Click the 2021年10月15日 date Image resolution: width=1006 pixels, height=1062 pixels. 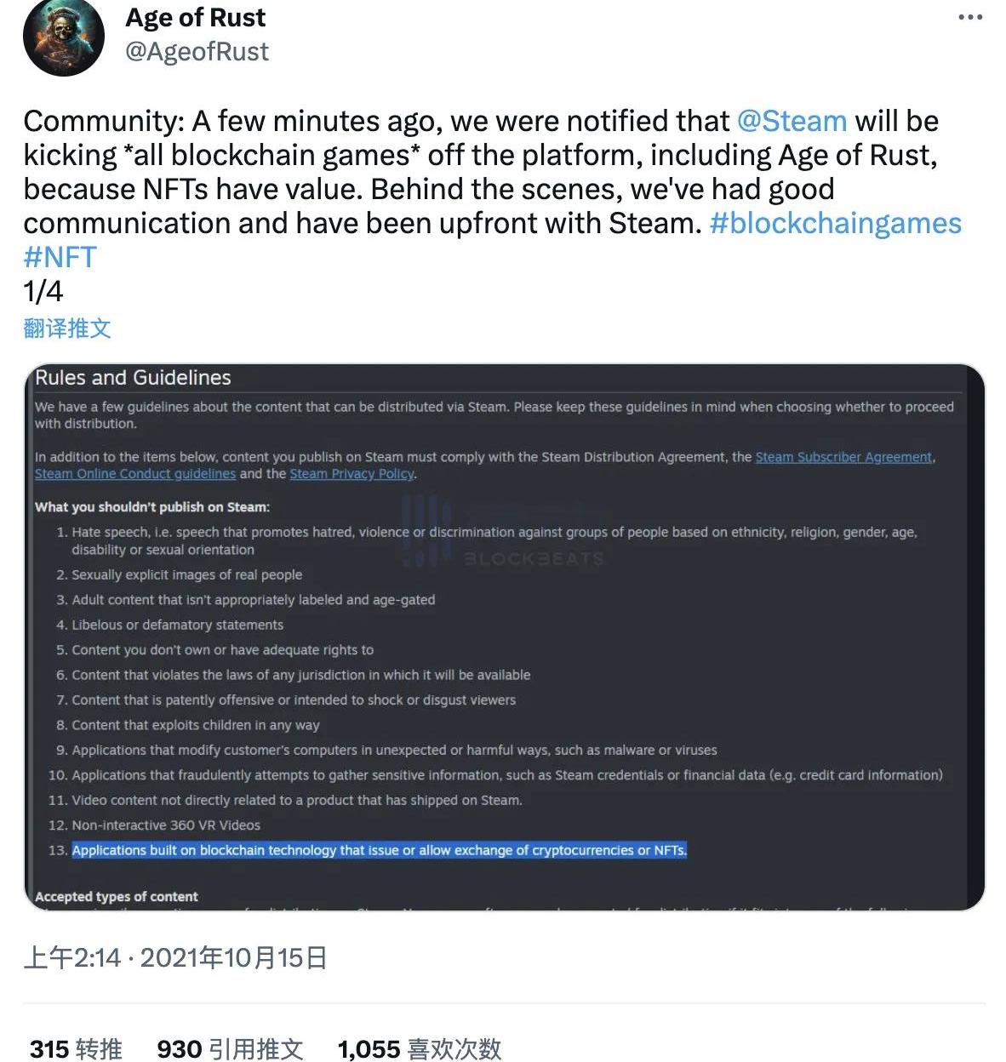click(234, 958)
